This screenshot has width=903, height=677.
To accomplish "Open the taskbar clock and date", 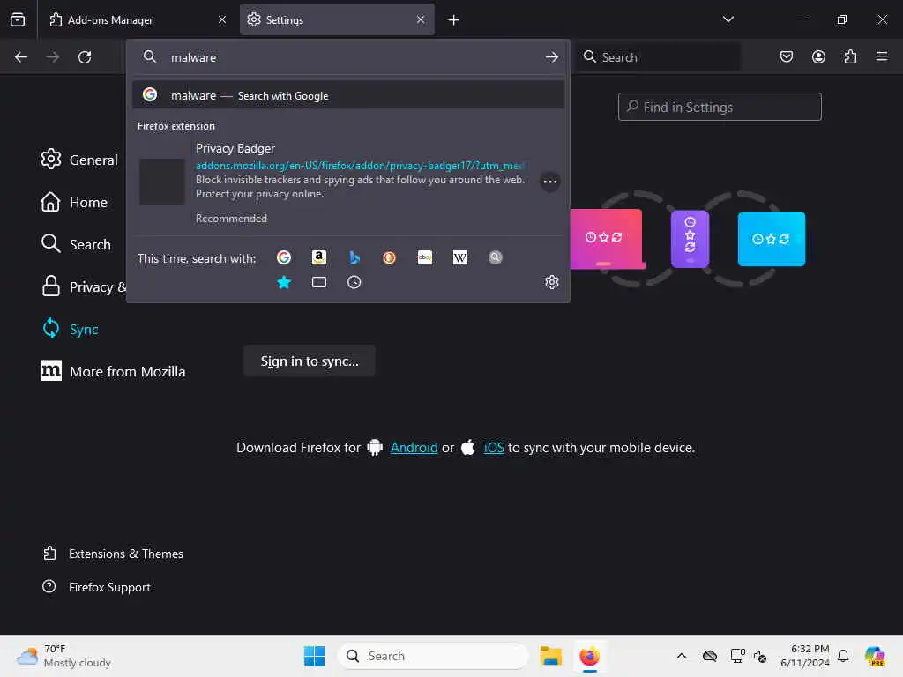I will 804,656.
